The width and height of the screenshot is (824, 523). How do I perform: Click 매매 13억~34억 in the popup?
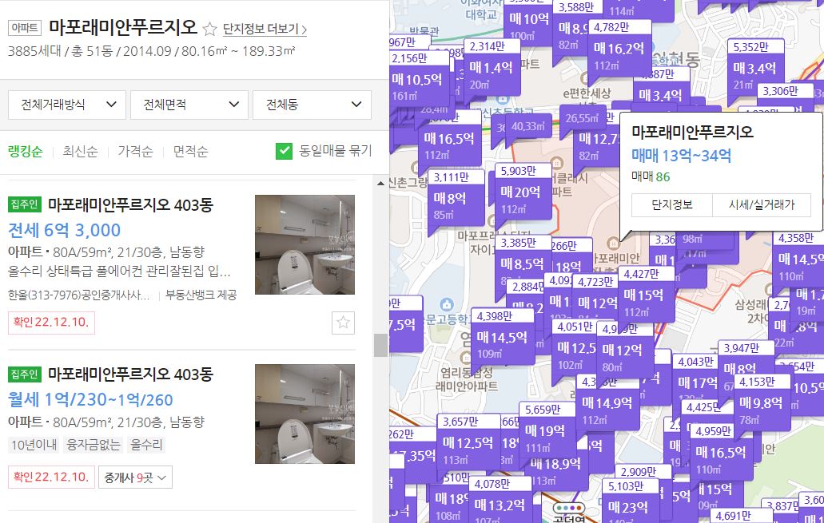click(681, 156)
